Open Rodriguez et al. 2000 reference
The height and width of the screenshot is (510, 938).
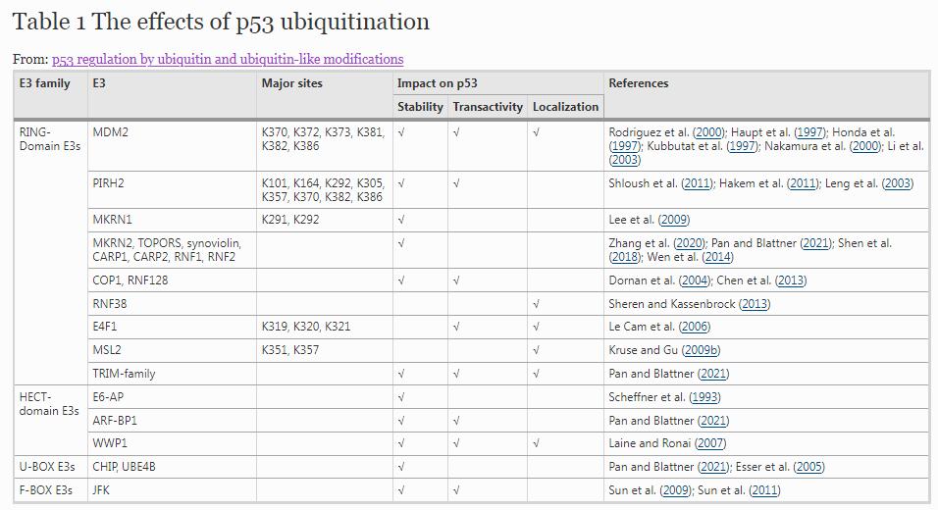706,132
